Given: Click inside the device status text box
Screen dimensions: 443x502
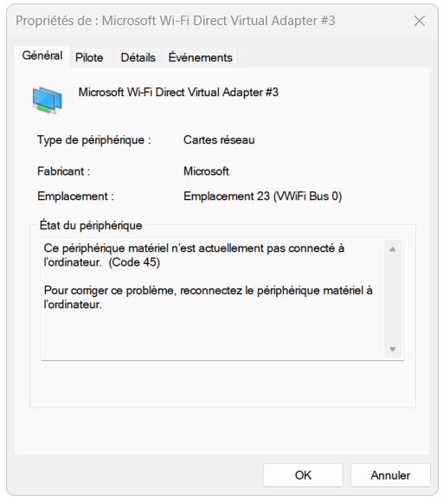Looking at the screenshot, I should pos(213,299).
